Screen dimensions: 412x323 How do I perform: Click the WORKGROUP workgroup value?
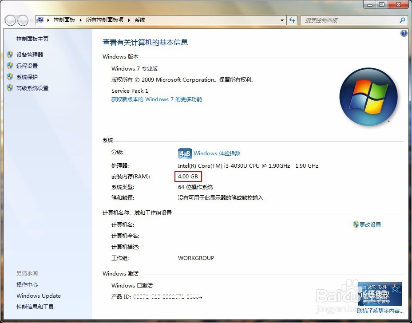(196, 258)
